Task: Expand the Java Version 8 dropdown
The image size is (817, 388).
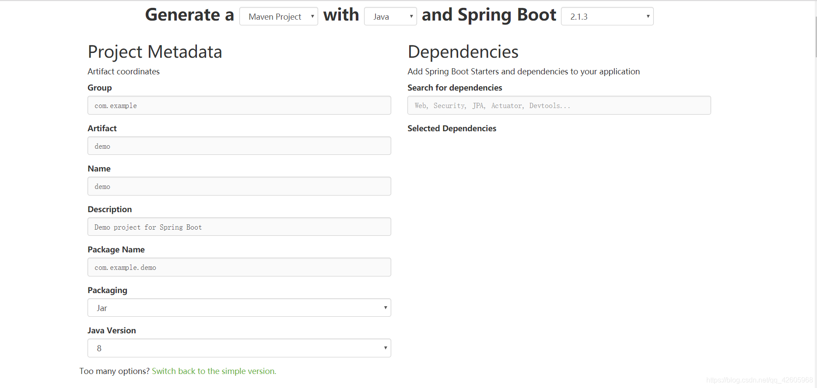Action: 239,348
